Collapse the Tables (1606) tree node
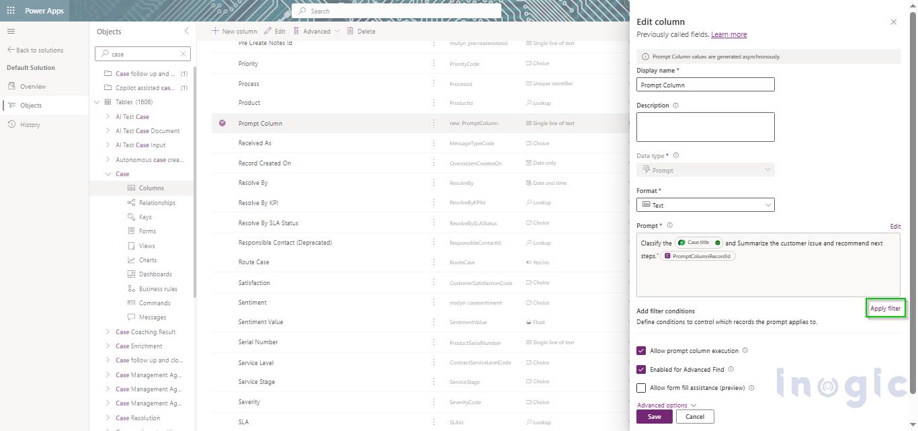This screenshot has height=431, width=918. tap(97, 102)
